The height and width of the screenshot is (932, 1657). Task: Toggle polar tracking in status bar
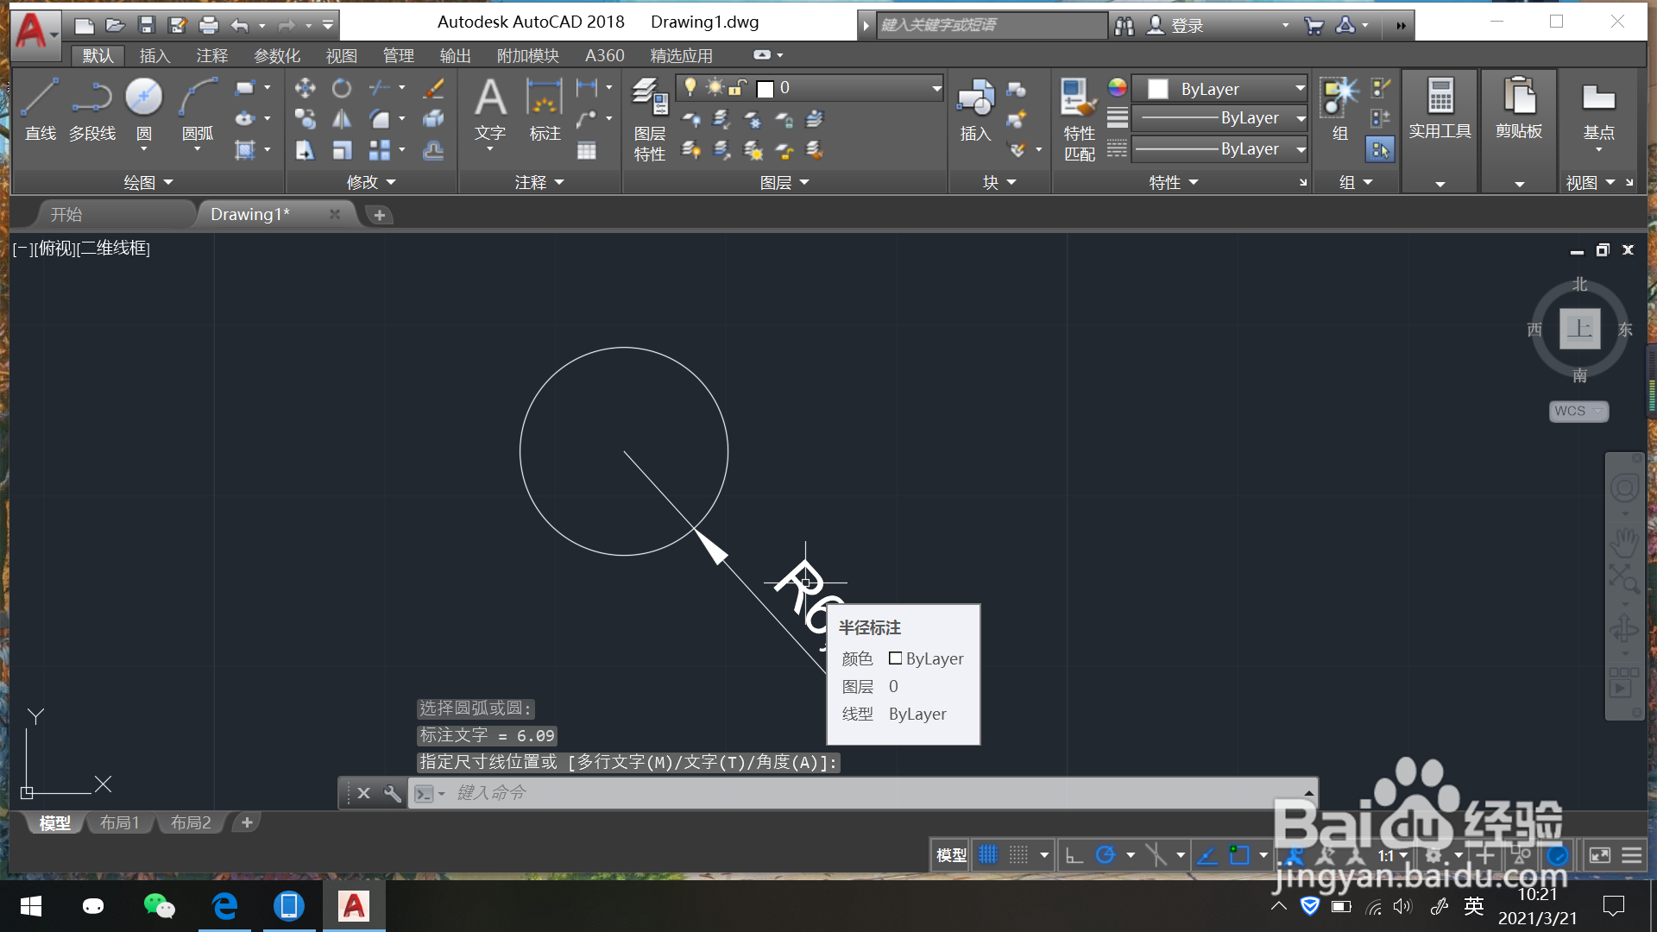tap(1106, 855)
